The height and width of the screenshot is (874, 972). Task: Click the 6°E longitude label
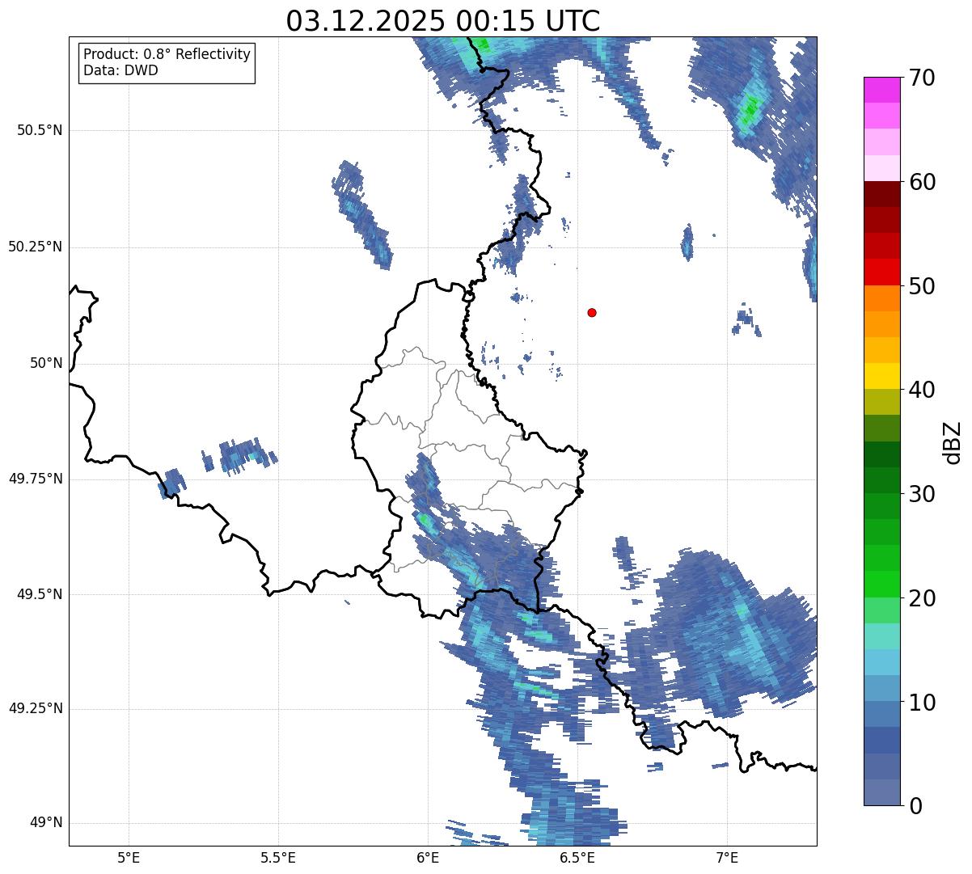(428, 857)
